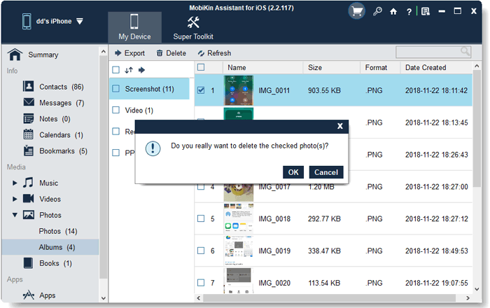Image resolution: width=490 pixels, height=308 pixels.
Task: Export selected photos
Action: (x=129, y=53)
